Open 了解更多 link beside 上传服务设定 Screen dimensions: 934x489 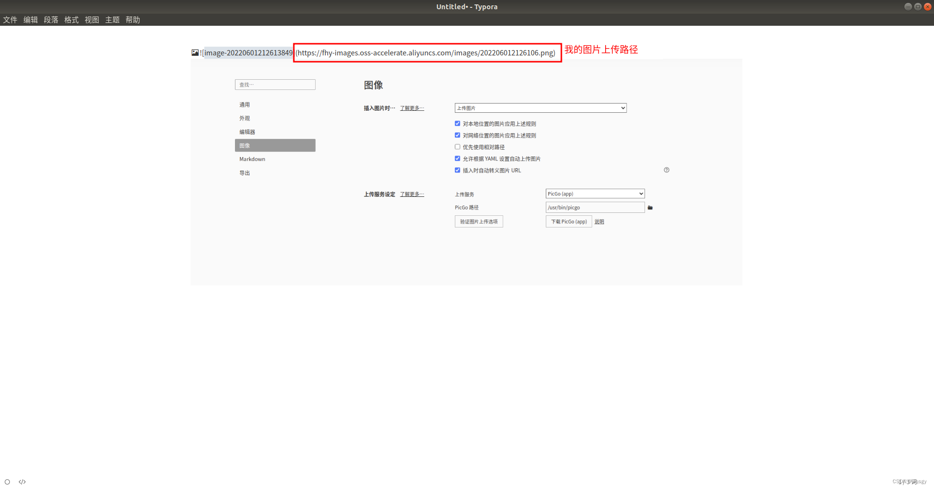pyautogui.click(x=412, y=194)
